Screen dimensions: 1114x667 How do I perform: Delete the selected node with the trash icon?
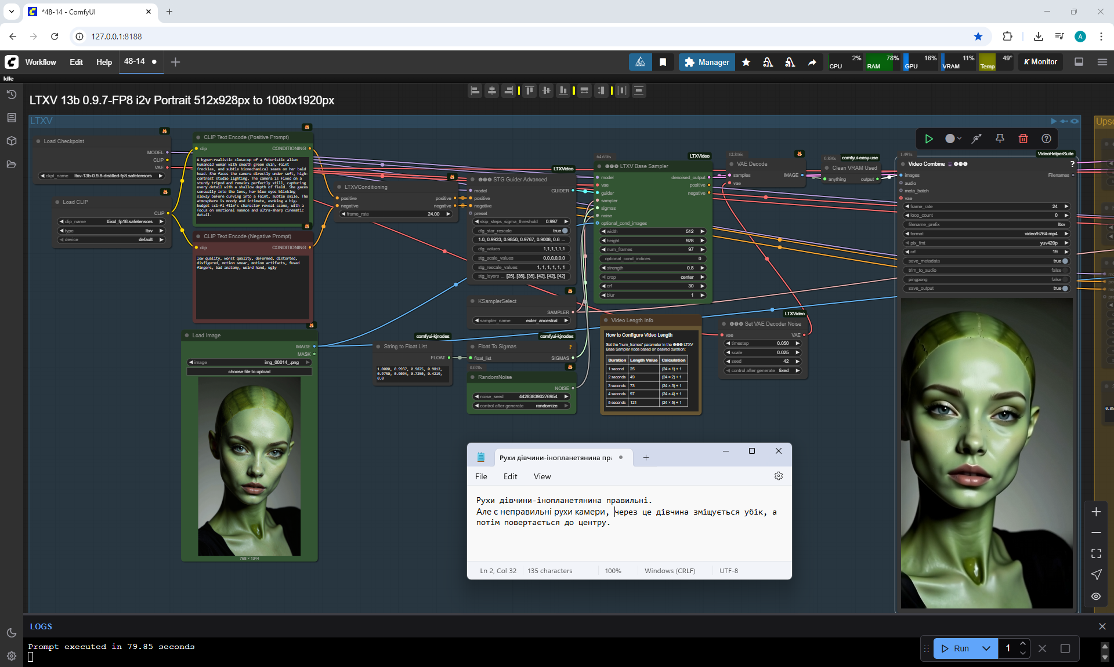coord(1023,138)
